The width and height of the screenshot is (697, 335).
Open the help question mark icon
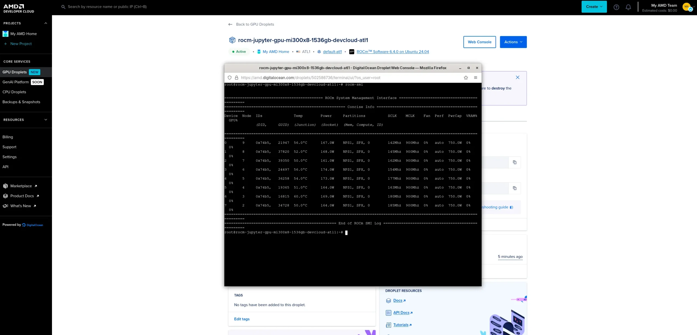(616, 7)
